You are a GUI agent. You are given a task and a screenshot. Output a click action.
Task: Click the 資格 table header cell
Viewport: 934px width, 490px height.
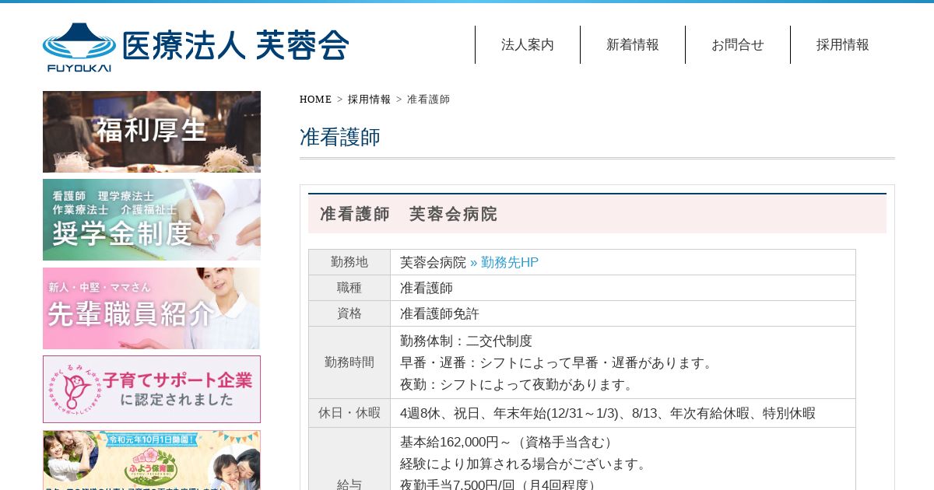[x=349, y=313]
